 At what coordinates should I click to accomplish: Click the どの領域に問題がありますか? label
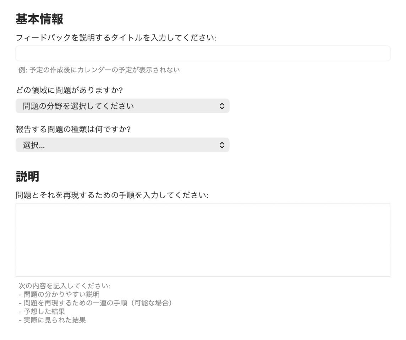[69, 90]
